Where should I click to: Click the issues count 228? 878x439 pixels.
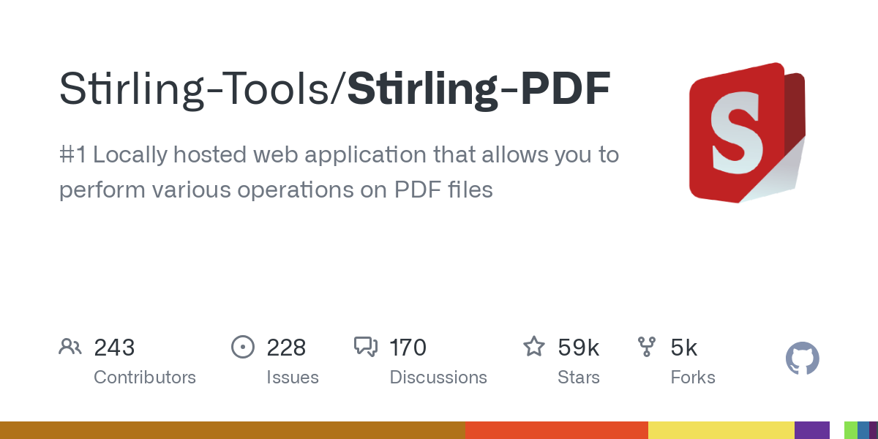(286, 348)
